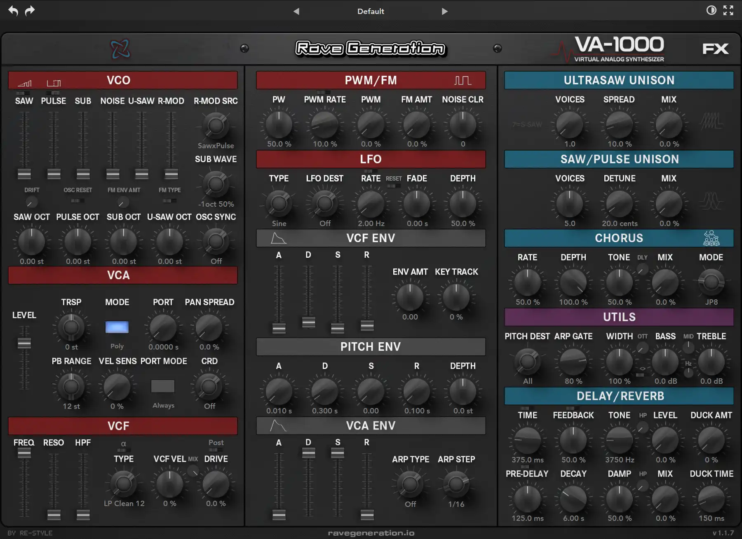Image resolution: width=742 pixels, height=539 pixels.
Task: Open the ravegeneration.io link
Action: click(371, 533)
